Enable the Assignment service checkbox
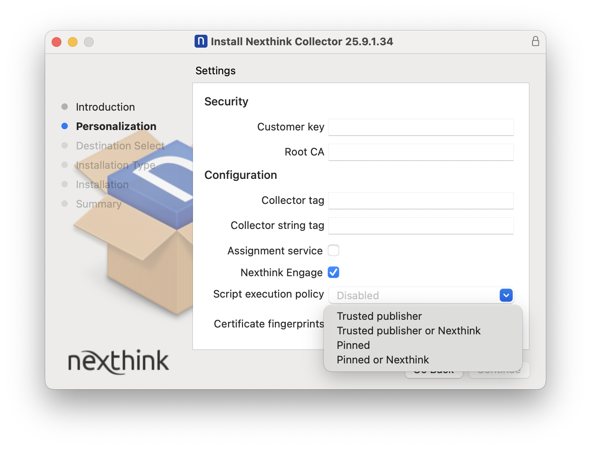 [x=333, y=251]
